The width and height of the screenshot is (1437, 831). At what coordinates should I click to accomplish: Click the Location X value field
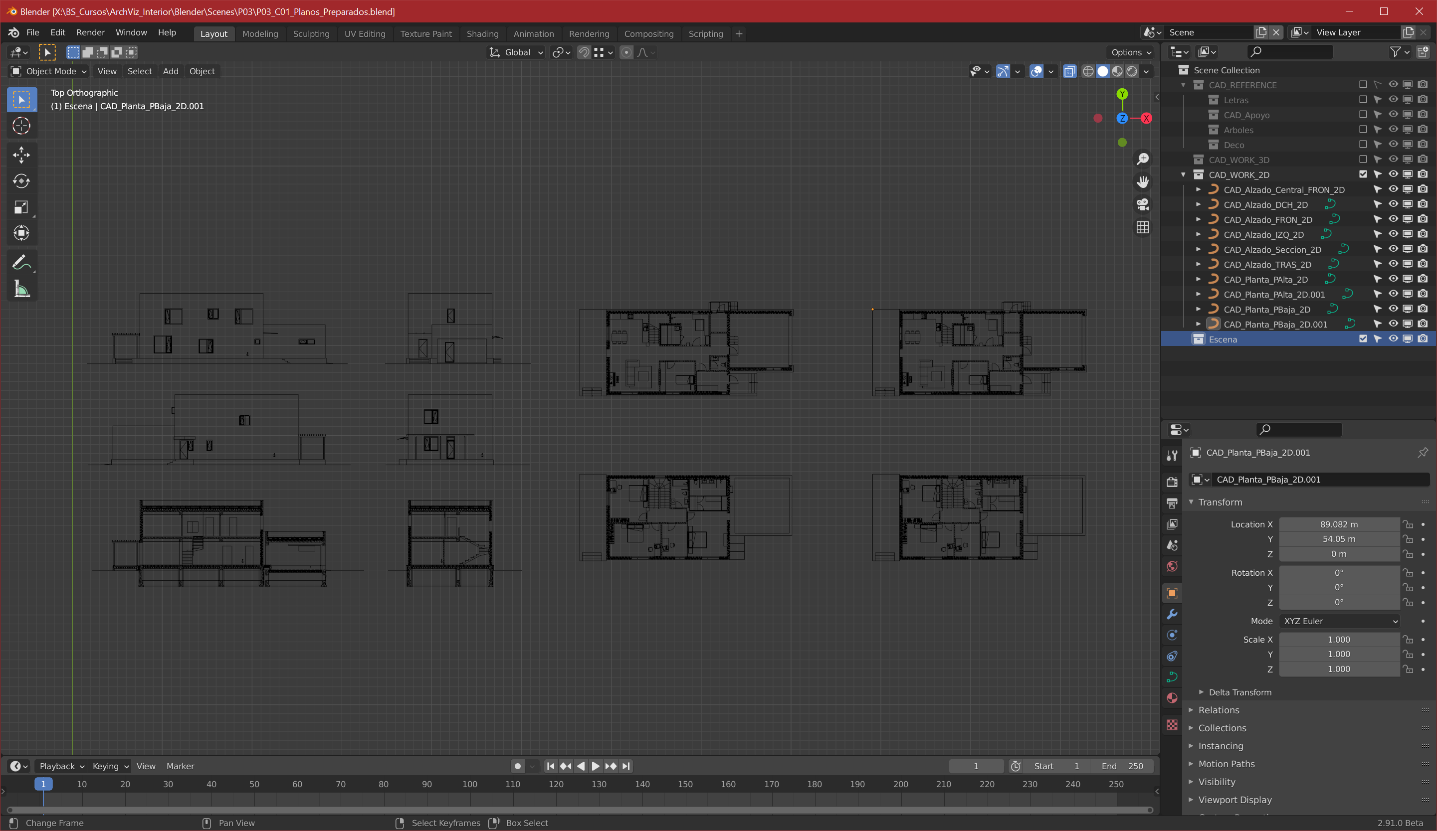1338,524
